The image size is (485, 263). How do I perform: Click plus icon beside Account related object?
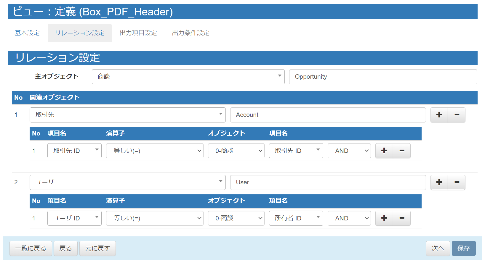coord(439,115)
